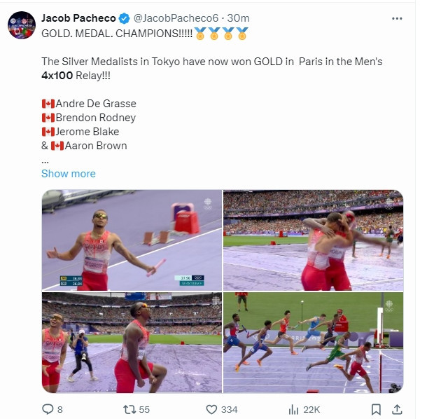Open photo of relay finish line
The width and height of the screenshot is (427, 419).
pyautogui.click(x=313, y=343)
